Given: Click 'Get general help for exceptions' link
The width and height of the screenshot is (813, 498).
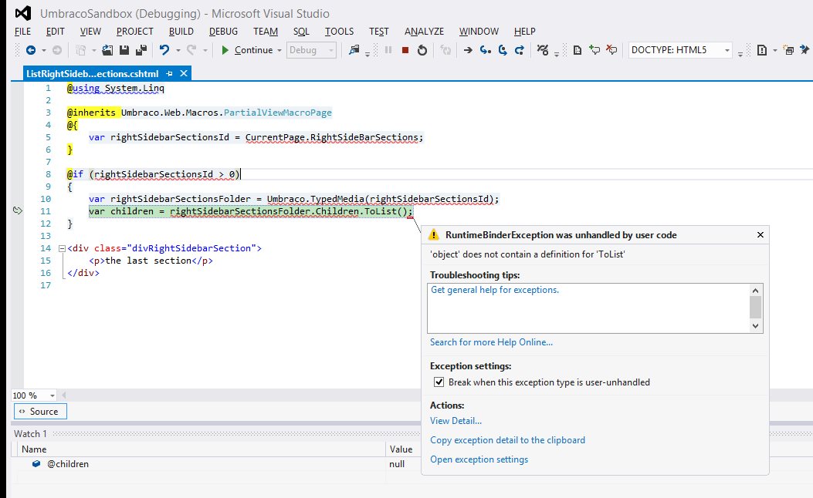Looking at the screenshot, I should (x=495, y=290).
